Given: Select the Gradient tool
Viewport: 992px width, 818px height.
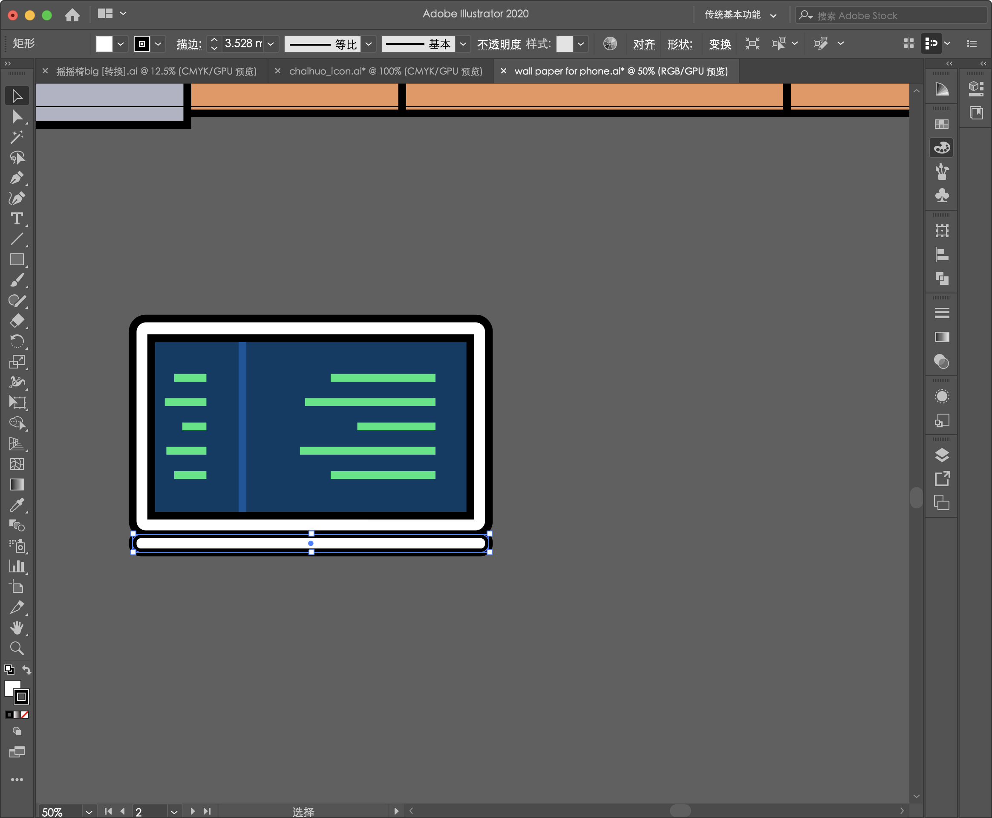Looking at the screenshot, I should pos(17,484).
